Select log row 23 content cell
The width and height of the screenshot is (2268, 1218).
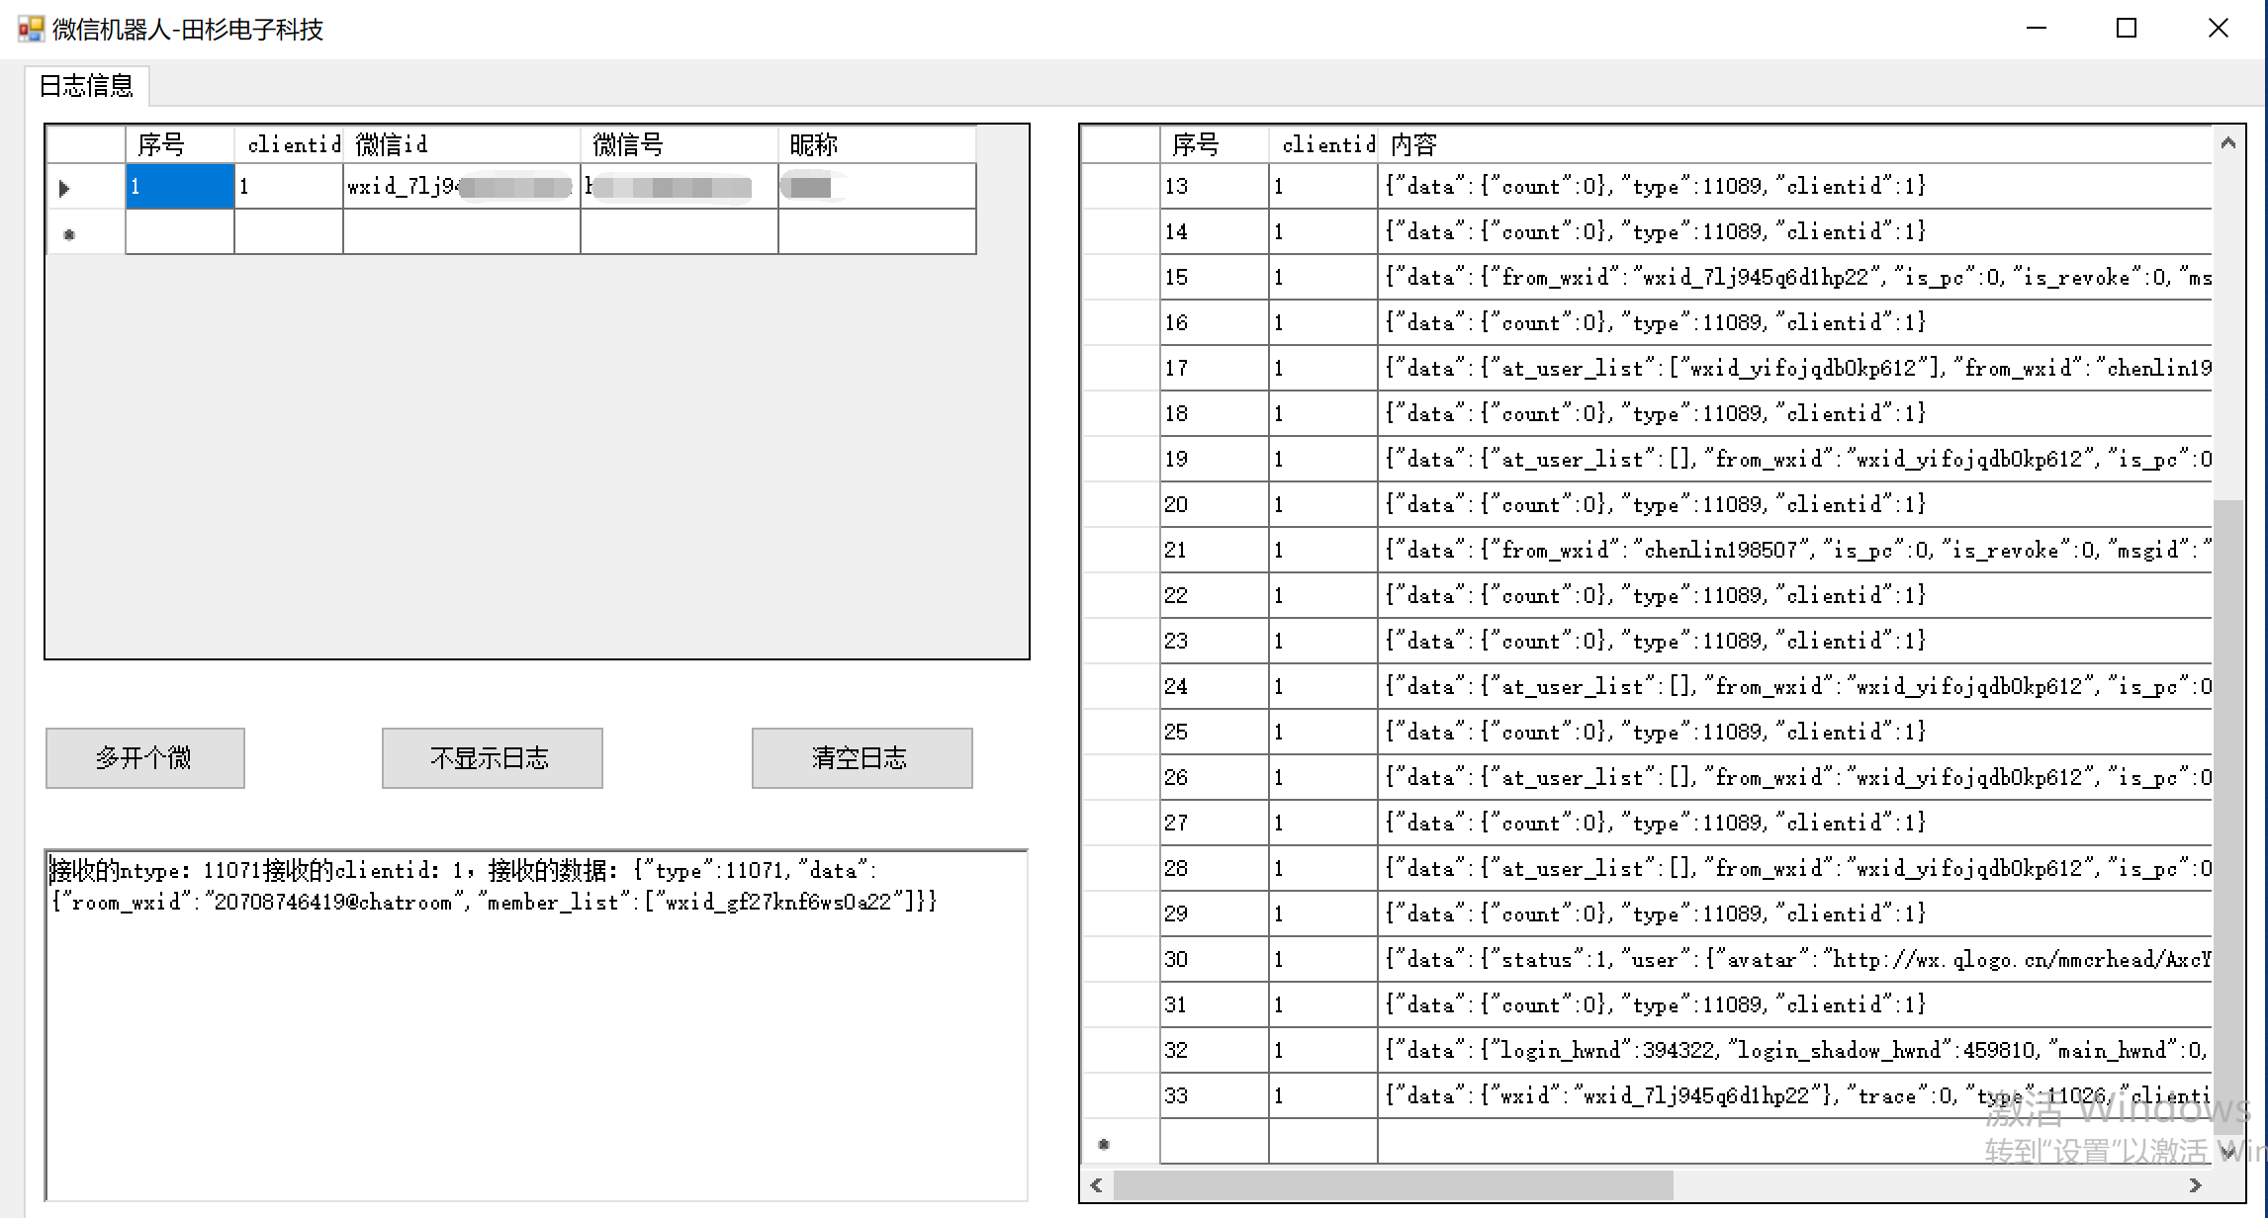(x=1794, y=642)
